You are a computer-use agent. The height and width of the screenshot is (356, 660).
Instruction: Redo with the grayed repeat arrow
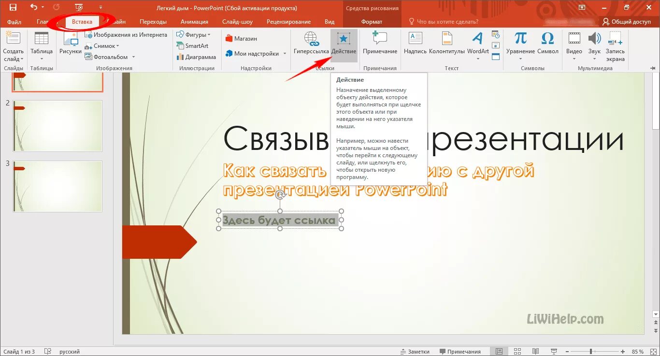coord(56,7)
